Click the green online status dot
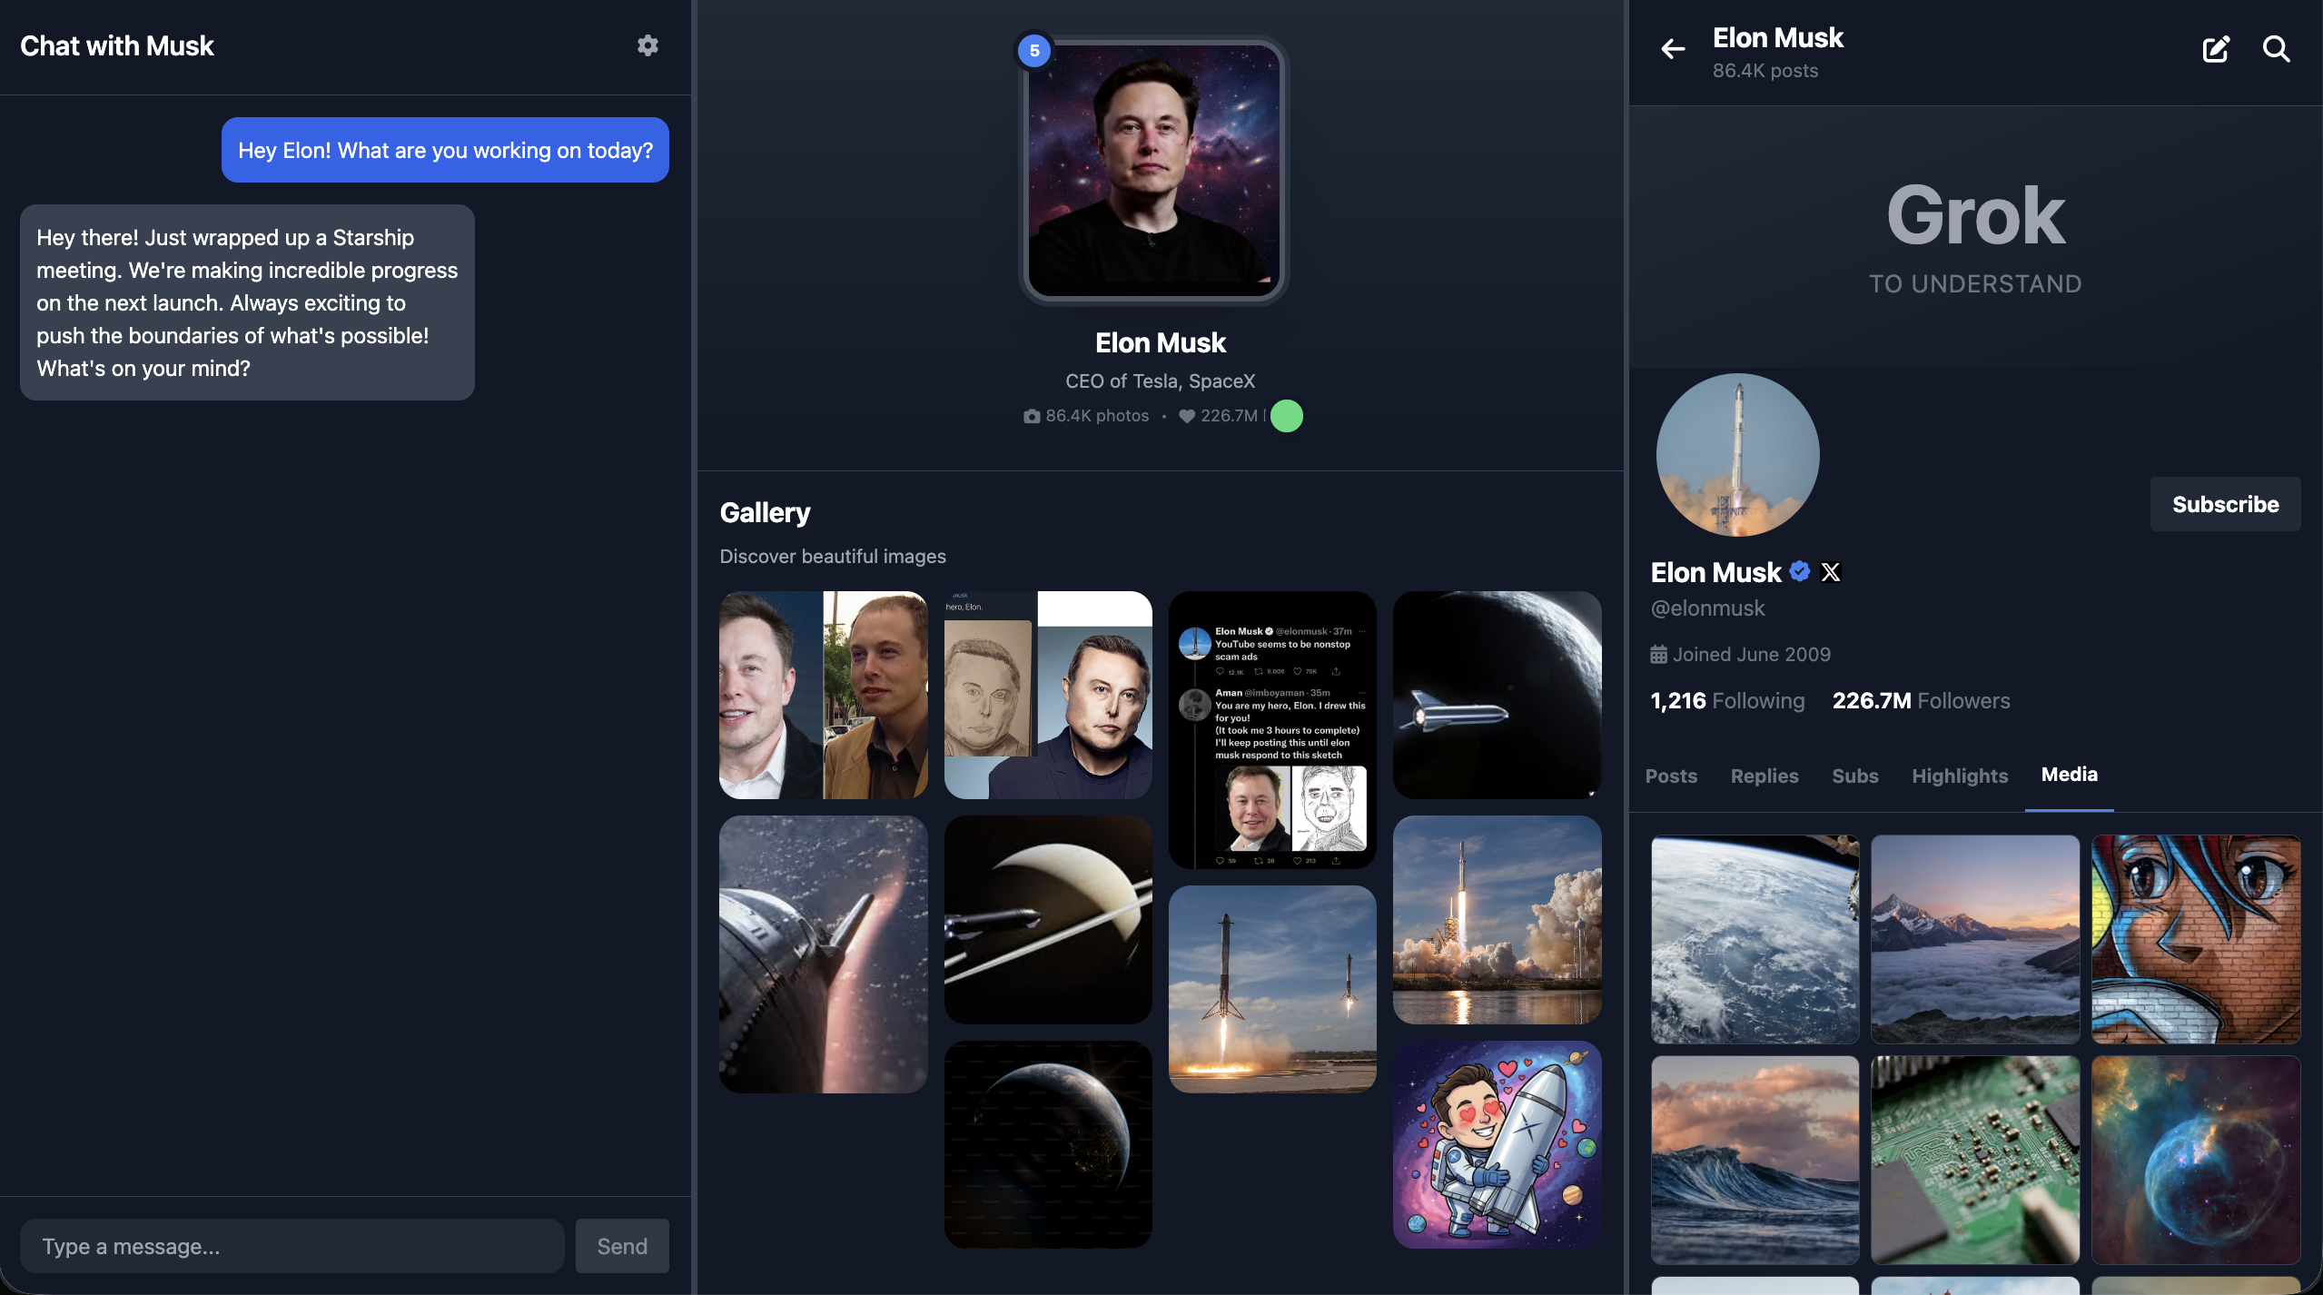Image resolution: width=2323 pixels, height=1295 pixels. tap(1286, 416)
